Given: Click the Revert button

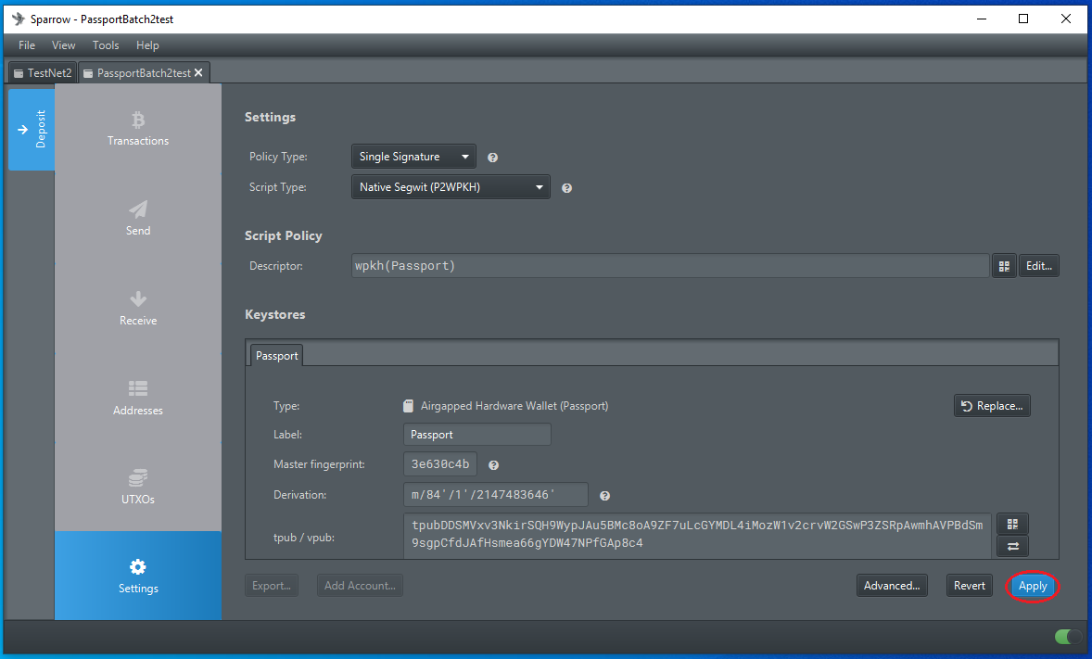Looking at the screenshot, I should click(x=969, y=586).
